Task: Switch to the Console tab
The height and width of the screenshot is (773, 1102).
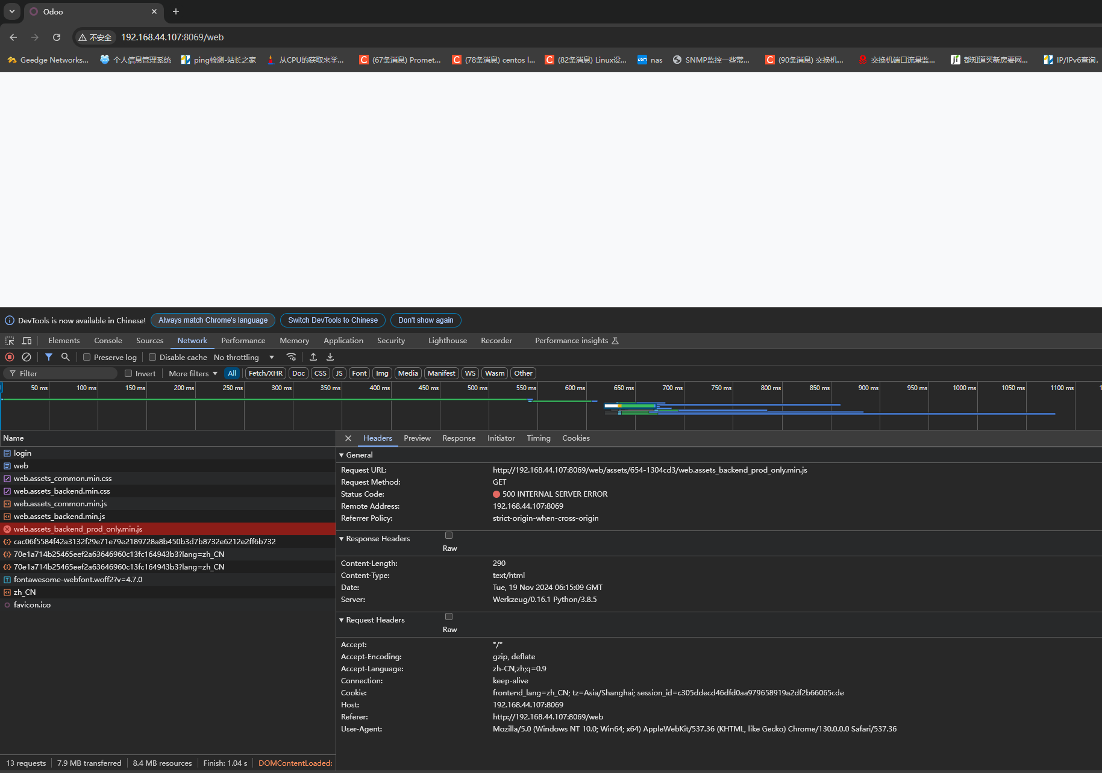Action: (108, 341)
